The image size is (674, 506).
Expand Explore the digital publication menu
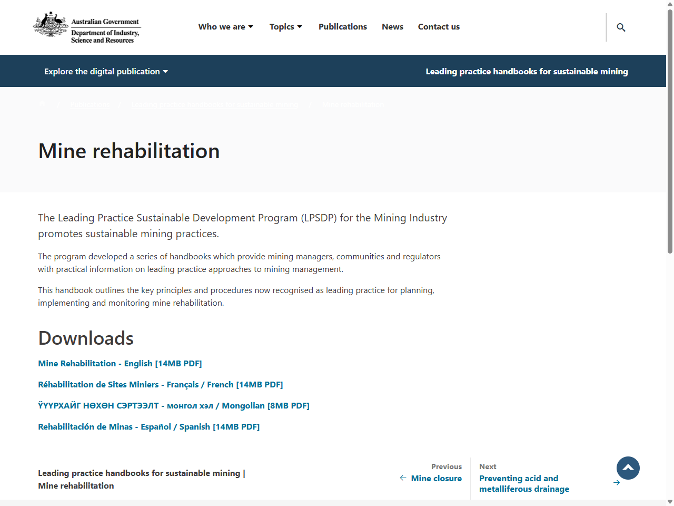pyautogui.click(x=106, y=71)
